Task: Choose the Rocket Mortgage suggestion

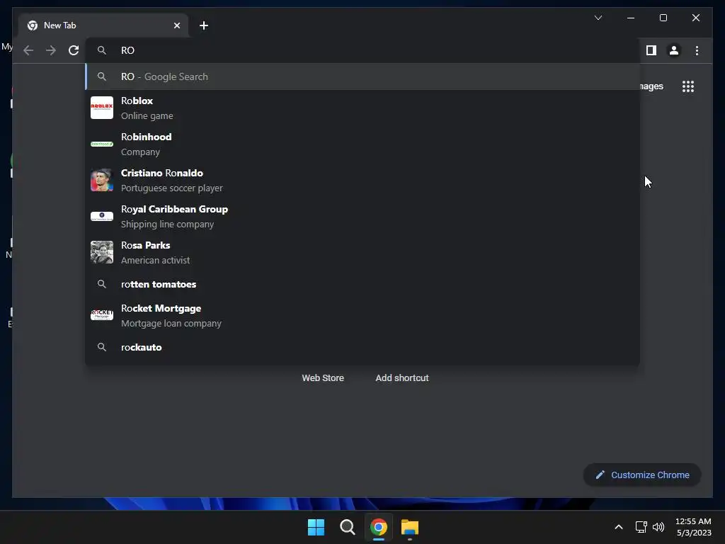Action: click(362, 315)
